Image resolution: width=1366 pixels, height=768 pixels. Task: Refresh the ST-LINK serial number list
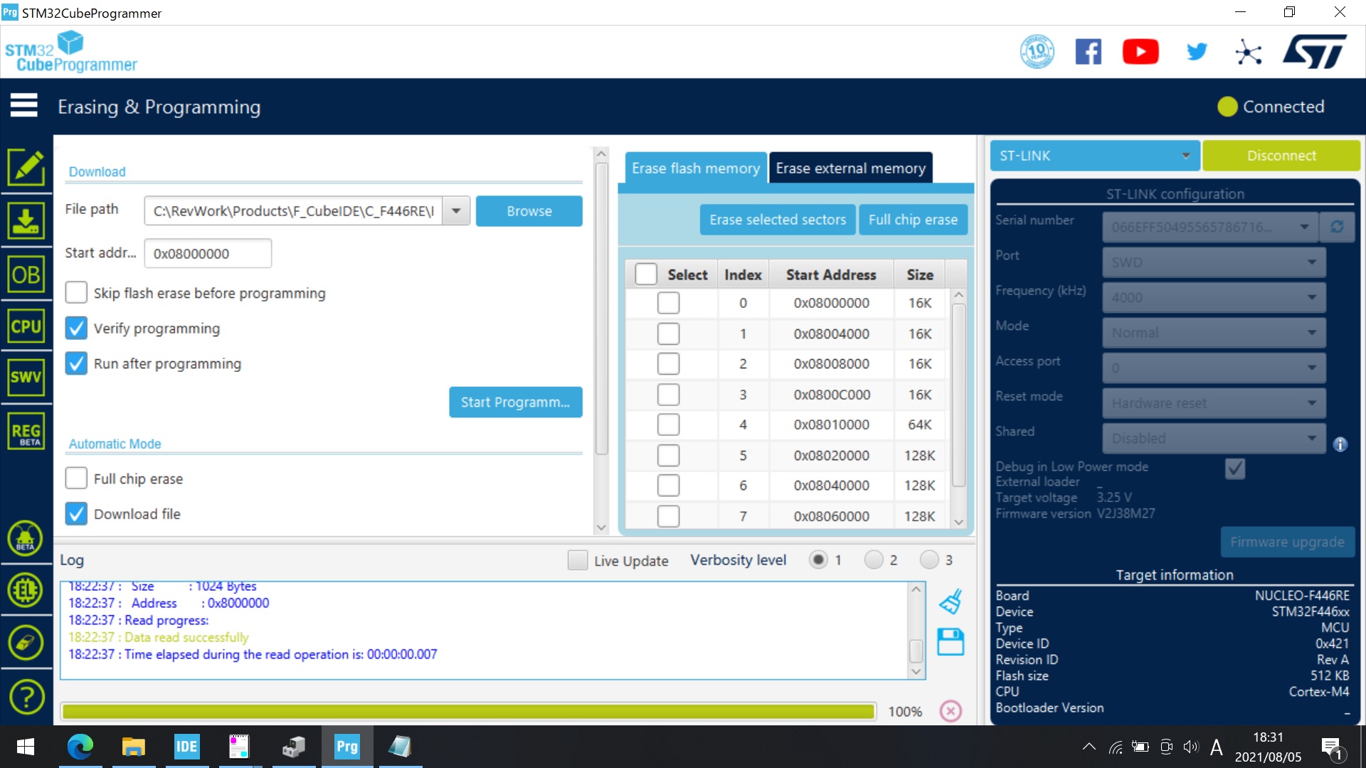1338,227
